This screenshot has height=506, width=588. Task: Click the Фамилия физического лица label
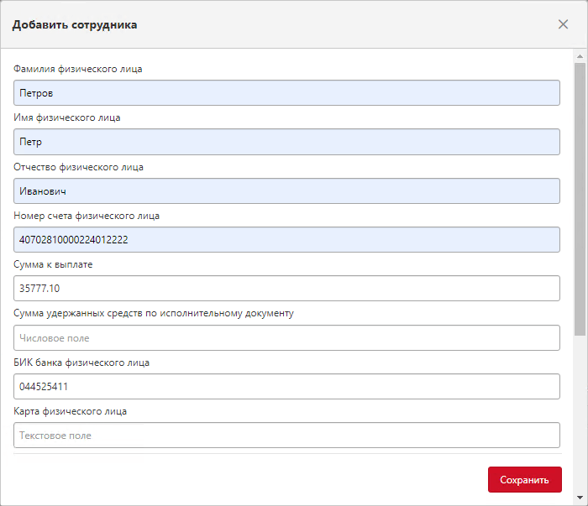point(78,69)
